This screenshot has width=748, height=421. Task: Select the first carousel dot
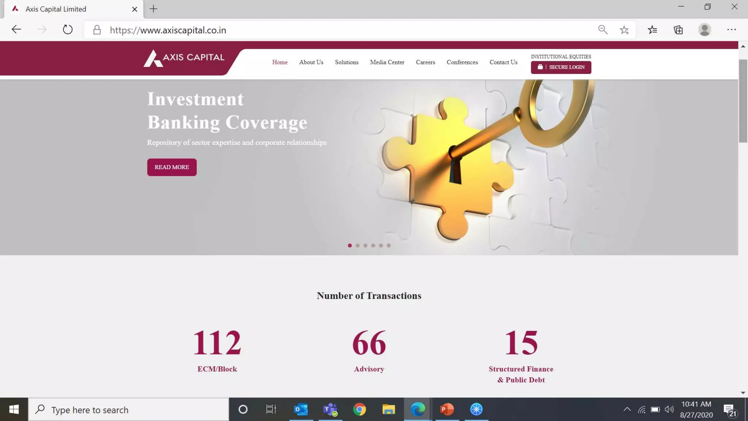click(x=350, y=246)
